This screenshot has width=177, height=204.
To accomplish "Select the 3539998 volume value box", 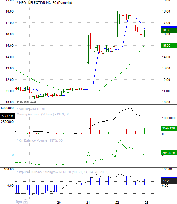I will pos(7,116).
